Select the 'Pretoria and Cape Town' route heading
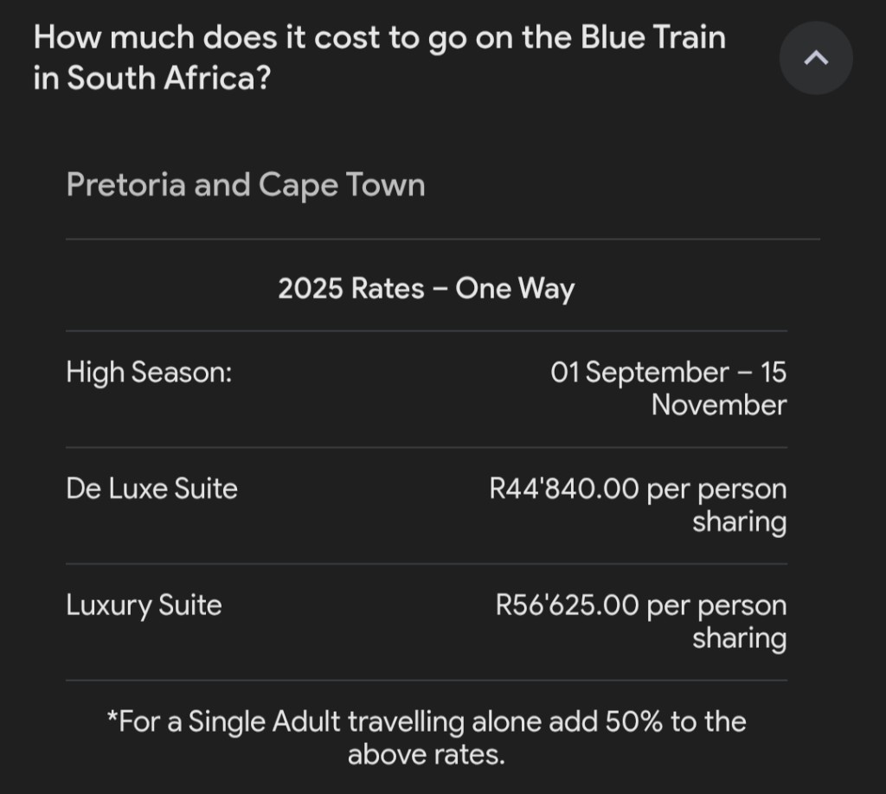886x794 pixels. [245, 185]
